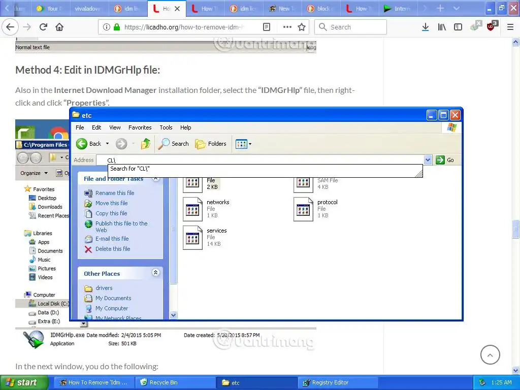Toggle reader view icon in URL bar
520x390 pixels.
(266, 27)
